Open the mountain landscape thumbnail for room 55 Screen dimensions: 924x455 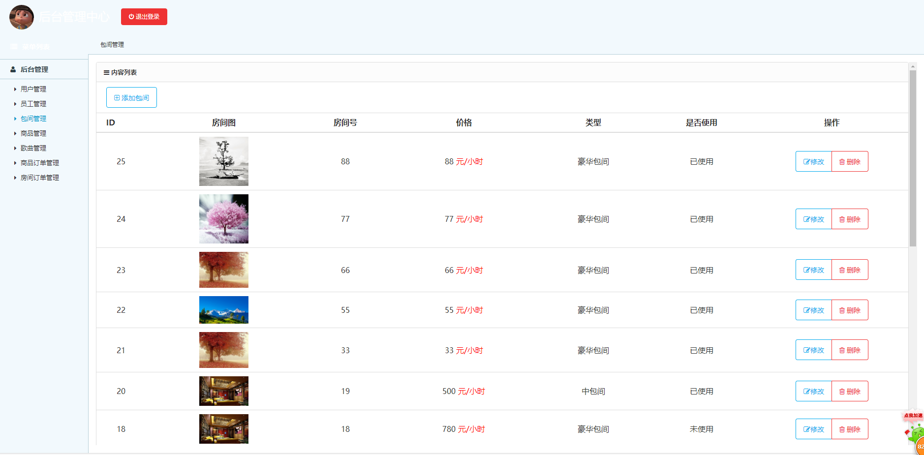(x=224, y=310)
